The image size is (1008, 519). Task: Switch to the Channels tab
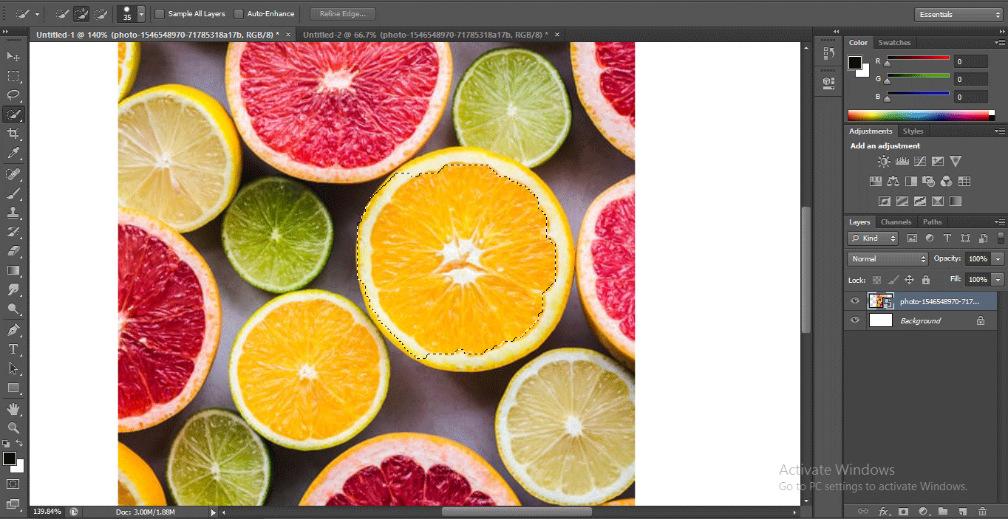click(896, 222)
